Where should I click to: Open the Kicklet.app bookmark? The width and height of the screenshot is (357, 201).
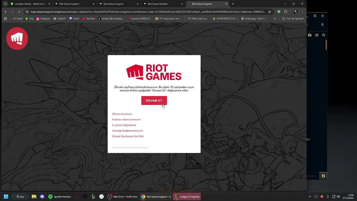pos(254,19)
